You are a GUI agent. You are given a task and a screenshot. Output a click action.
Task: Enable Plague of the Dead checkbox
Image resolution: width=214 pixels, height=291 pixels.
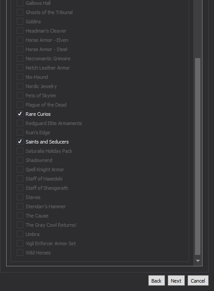pos(20,105)
